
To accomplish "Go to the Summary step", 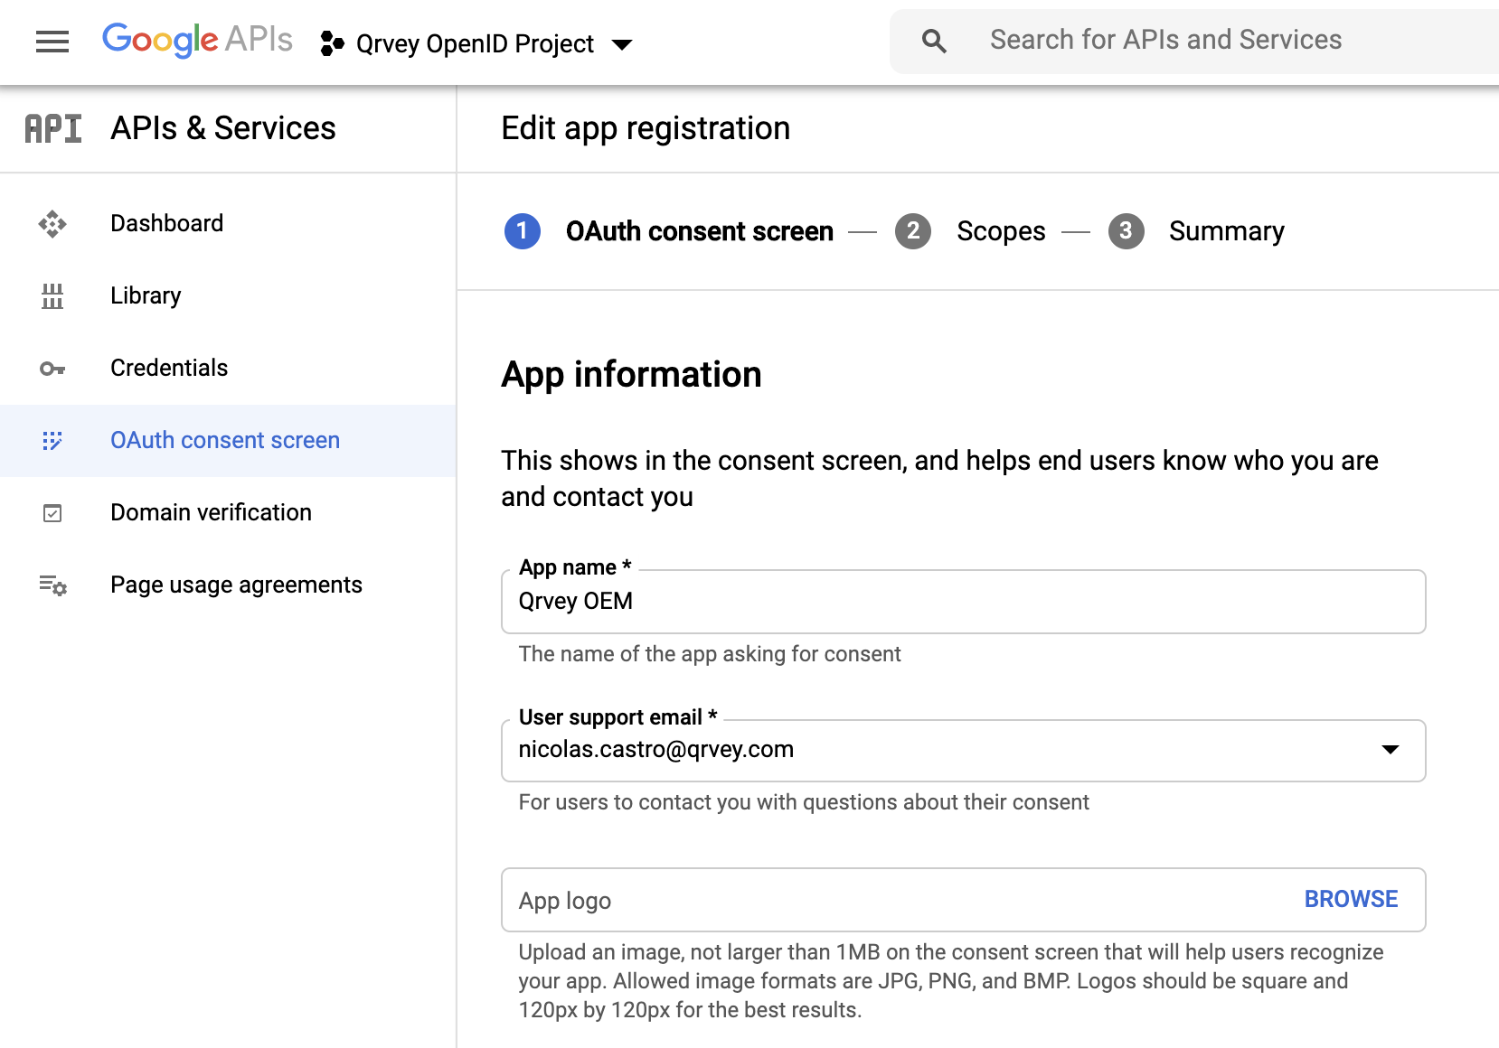I will [x=1226, y=231].
